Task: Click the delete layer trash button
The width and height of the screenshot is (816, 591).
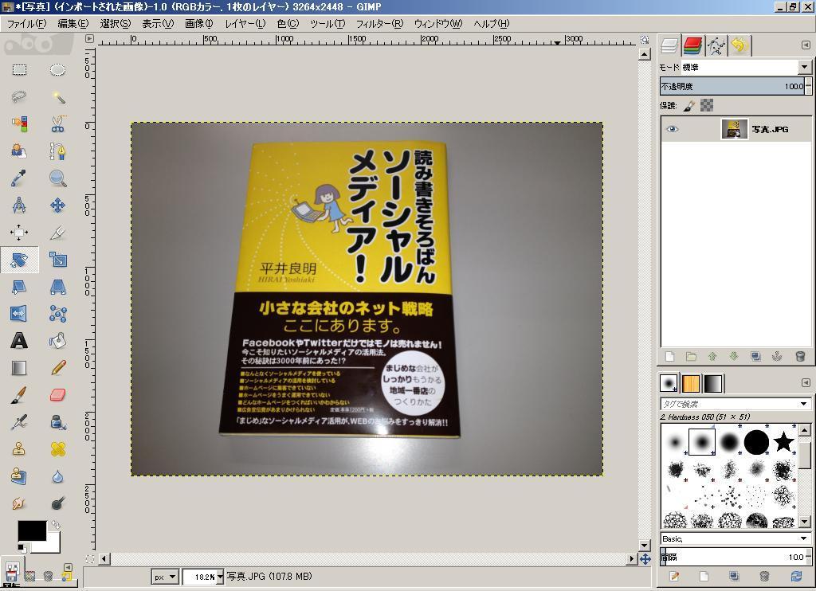Action: point(800,357)
